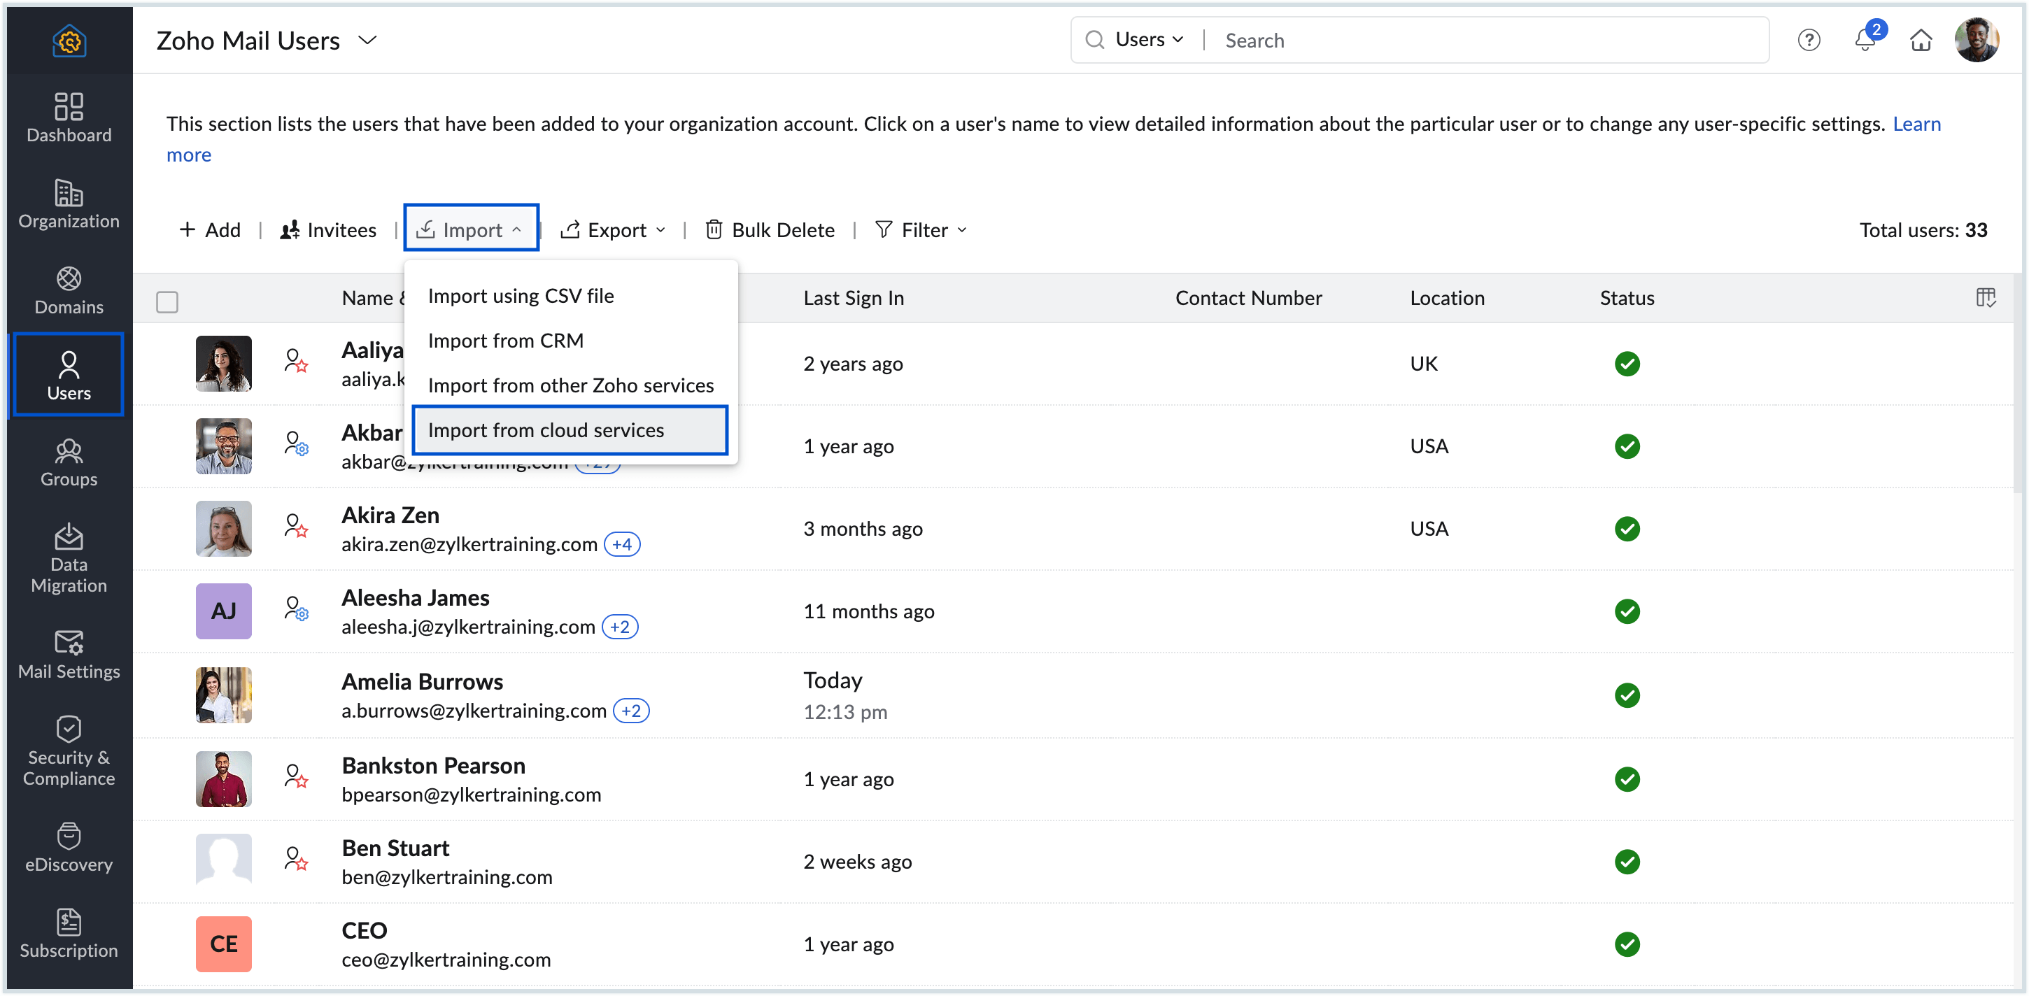The image size is (2029, 996).
Task: Click the Learn more link
Action: pos(1917,124)
